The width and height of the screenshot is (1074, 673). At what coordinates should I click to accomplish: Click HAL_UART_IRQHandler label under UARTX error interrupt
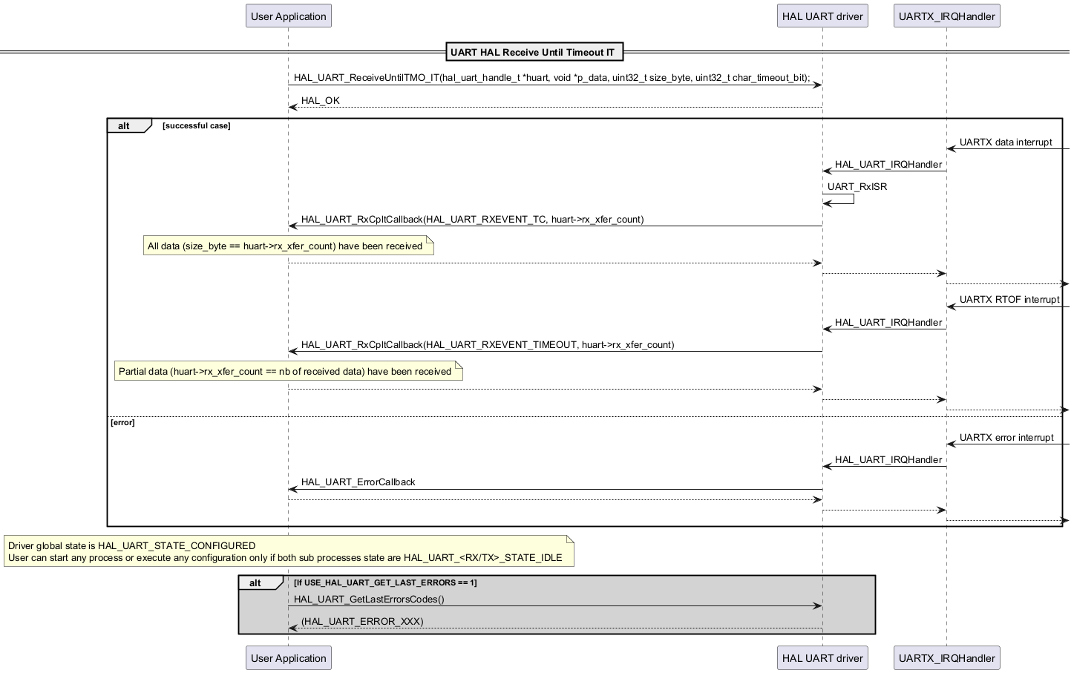click(x=888, y=460)
